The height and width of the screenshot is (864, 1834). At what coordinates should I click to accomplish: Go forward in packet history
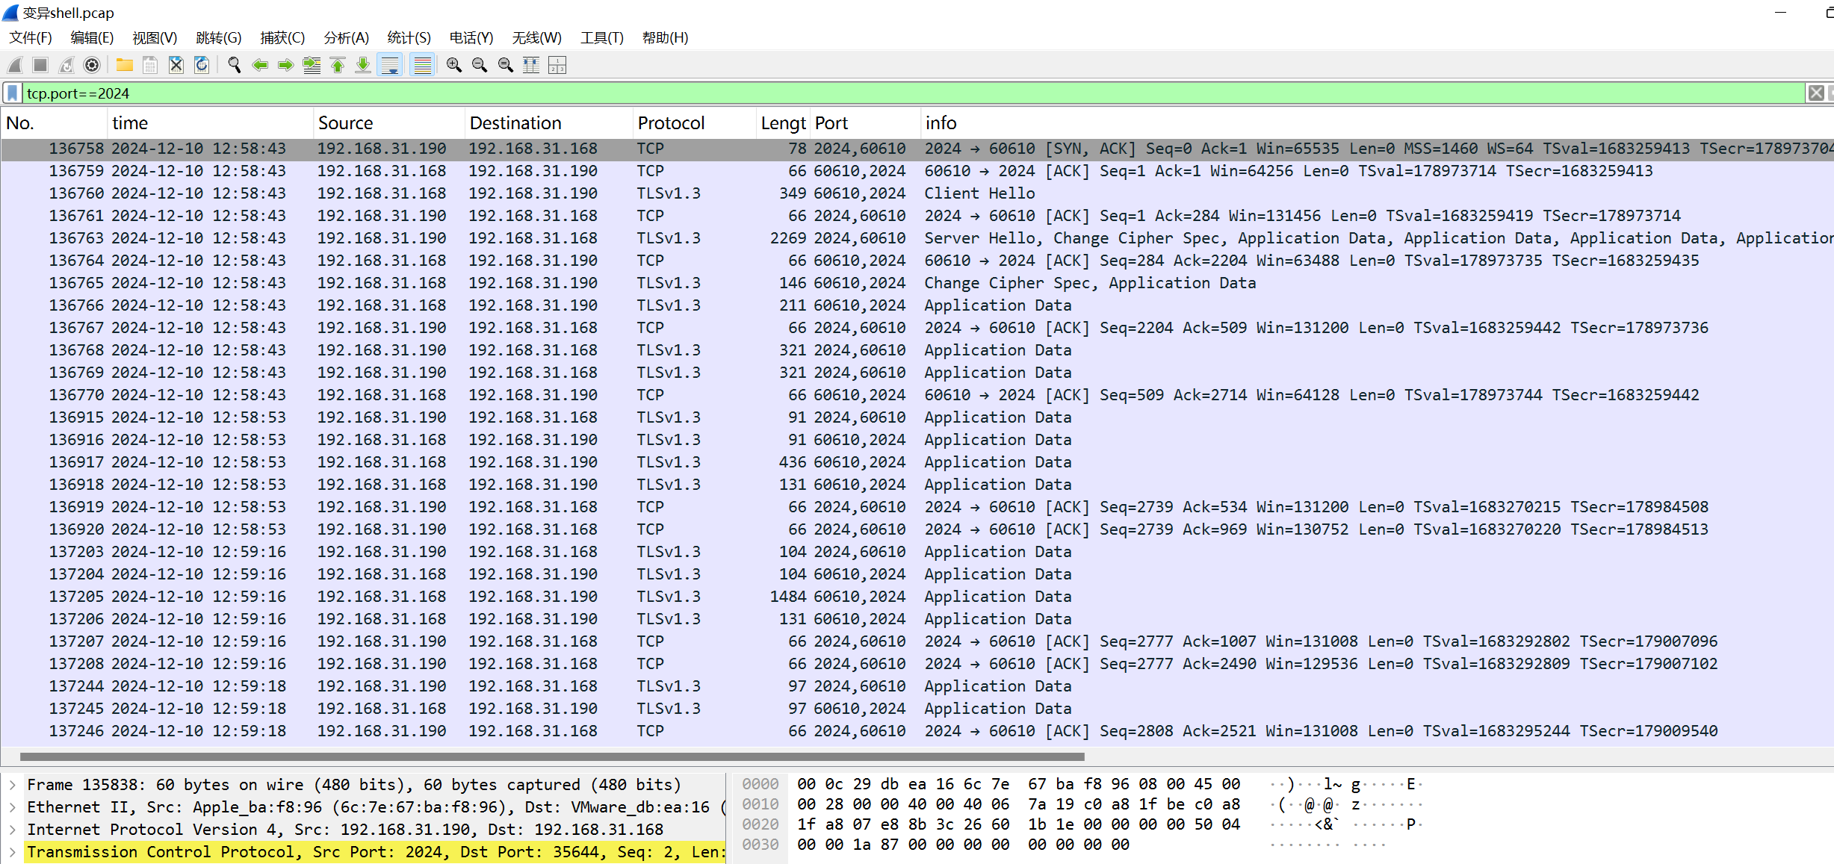click(x=285, y=66)
